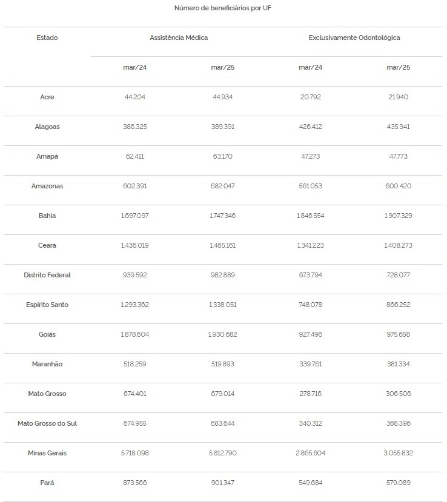447x502 pixels.
Task: Click Acre medical value 44.204
Action: pyautogui.click(x=135, y=97)
